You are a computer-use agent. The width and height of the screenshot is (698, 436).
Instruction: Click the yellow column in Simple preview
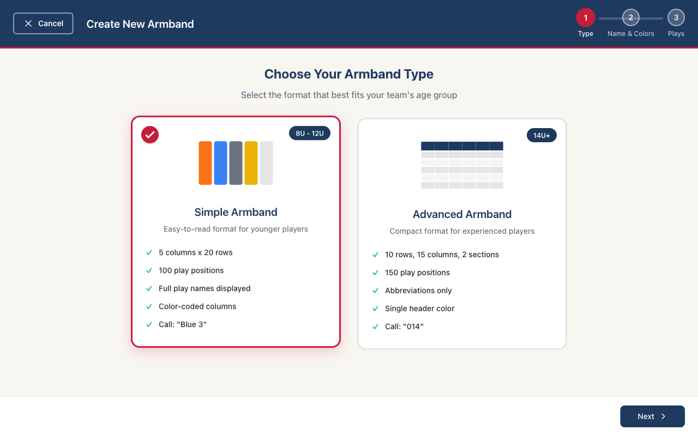tap(251, 163)
